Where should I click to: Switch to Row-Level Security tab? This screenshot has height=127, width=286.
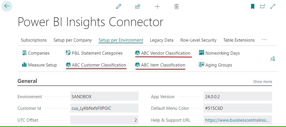[198, 40]
